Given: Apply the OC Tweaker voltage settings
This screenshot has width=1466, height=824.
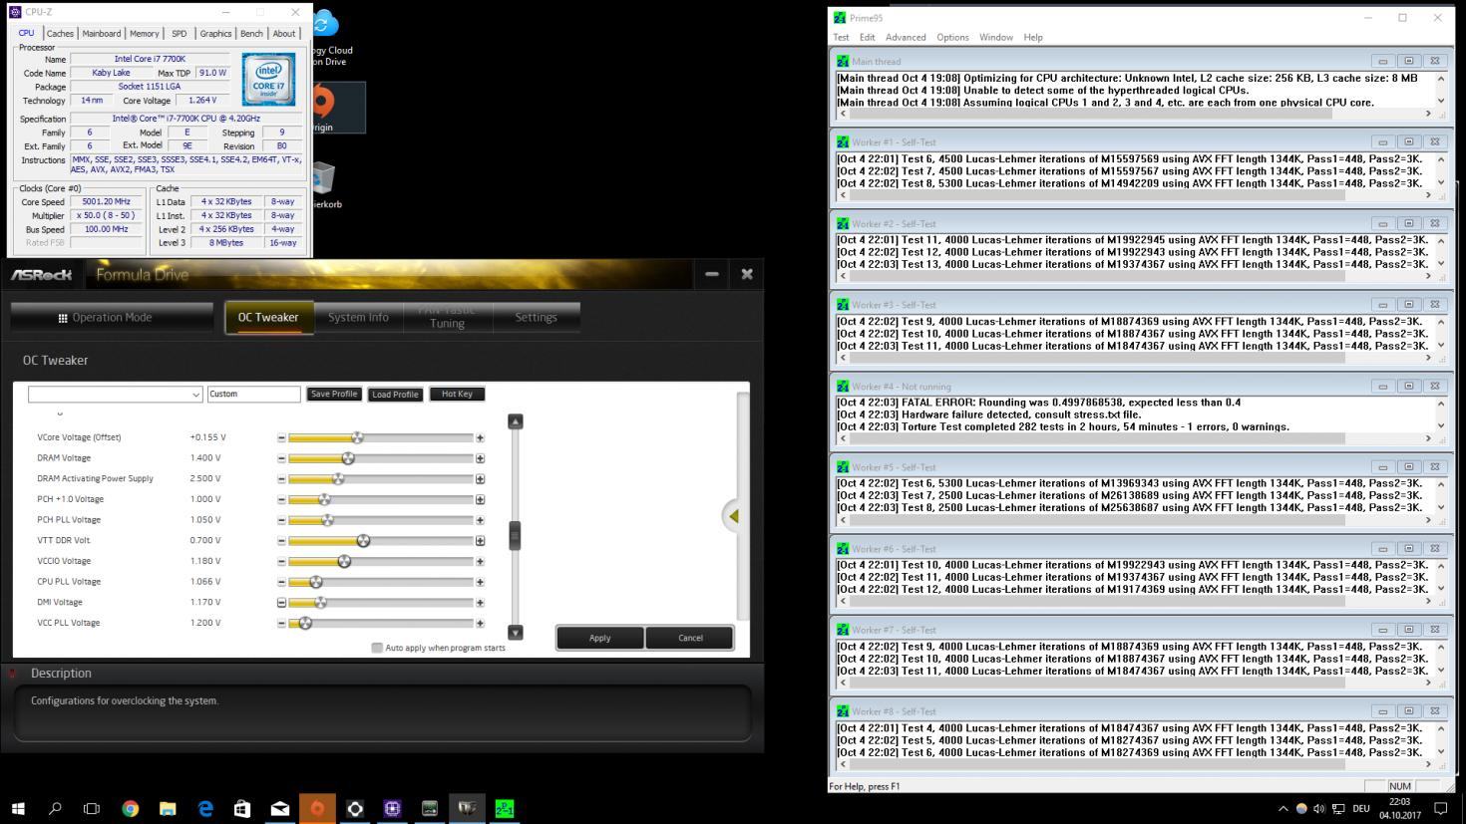Looking at the screenshot, I should tap(599, 638).
